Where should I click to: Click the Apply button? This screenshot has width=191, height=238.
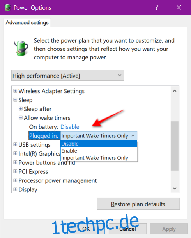[x=169, y=229]
